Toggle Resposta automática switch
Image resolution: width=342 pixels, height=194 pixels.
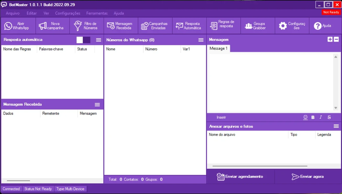[x=83, y=40]
